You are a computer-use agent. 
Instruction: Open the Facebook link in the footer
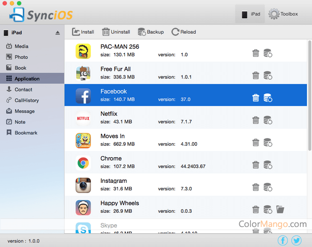point(283,240)
